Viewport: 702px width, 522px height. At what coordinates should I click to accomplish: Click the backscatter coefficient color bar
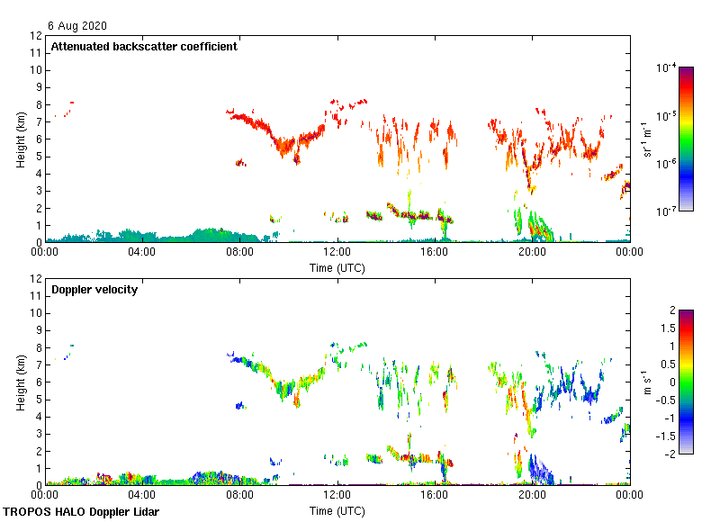point(686,139)
